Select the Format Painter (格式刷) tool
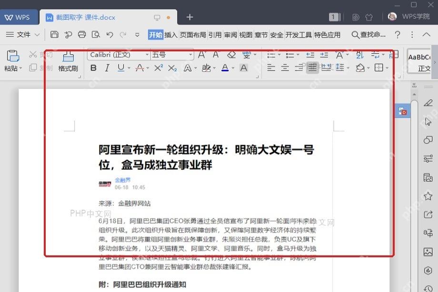The height and width of the screenshot is (292, 438). (68, 61)
